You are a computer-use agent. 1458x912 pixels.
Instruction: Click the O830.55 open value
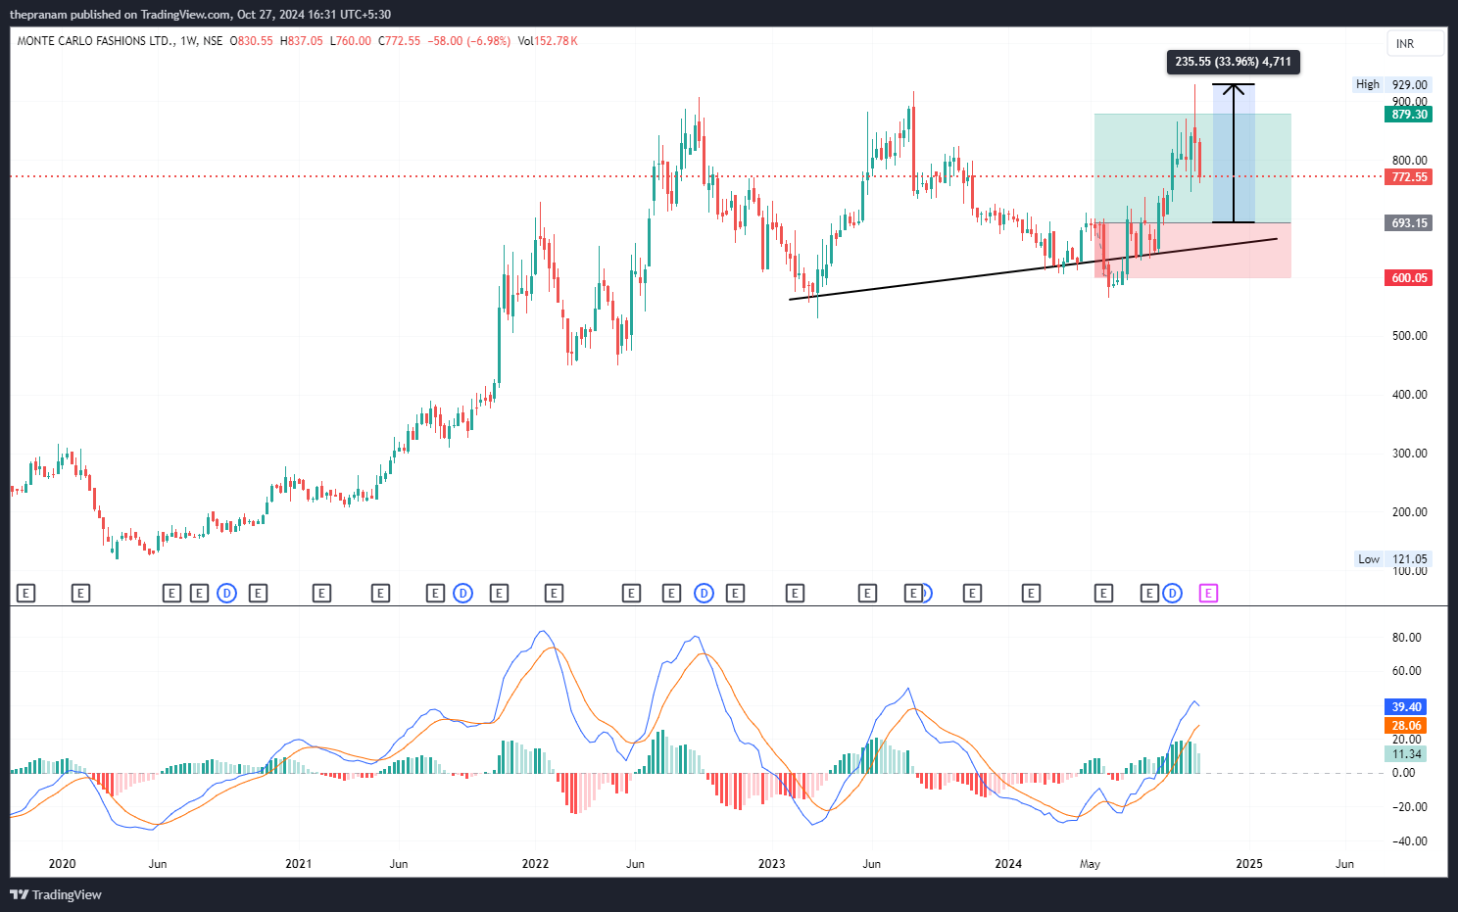click(x=252, y=41)
